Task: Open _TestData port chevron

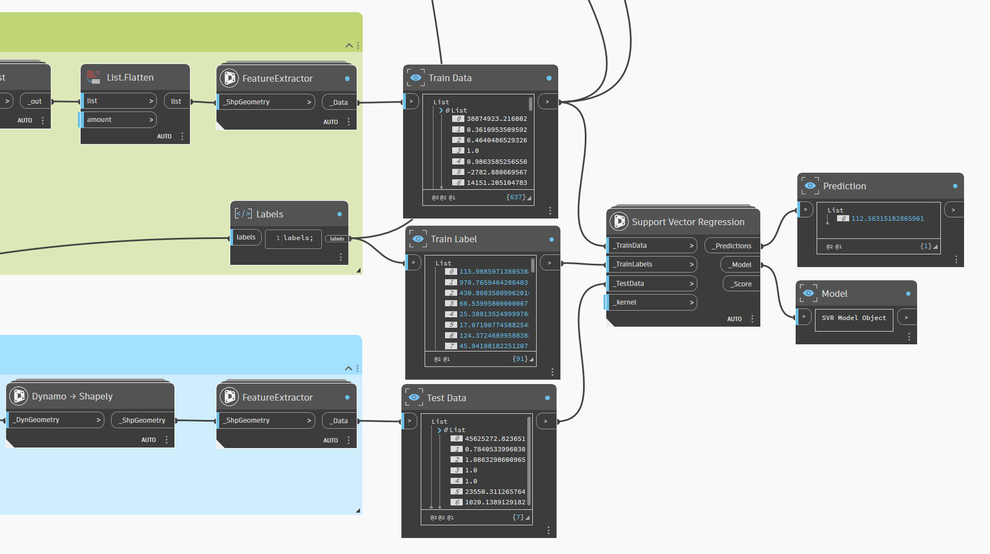Action: [691, 284]
